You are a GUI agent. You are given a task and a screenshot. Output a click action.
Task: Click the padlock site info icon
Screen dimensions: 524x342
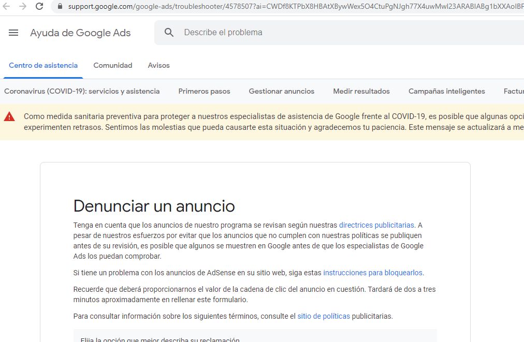click(x=60, y=6)
